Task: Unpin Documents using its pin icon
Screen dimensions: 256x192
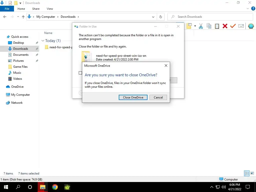Action: pyautogui.click(x=37, y=55)
